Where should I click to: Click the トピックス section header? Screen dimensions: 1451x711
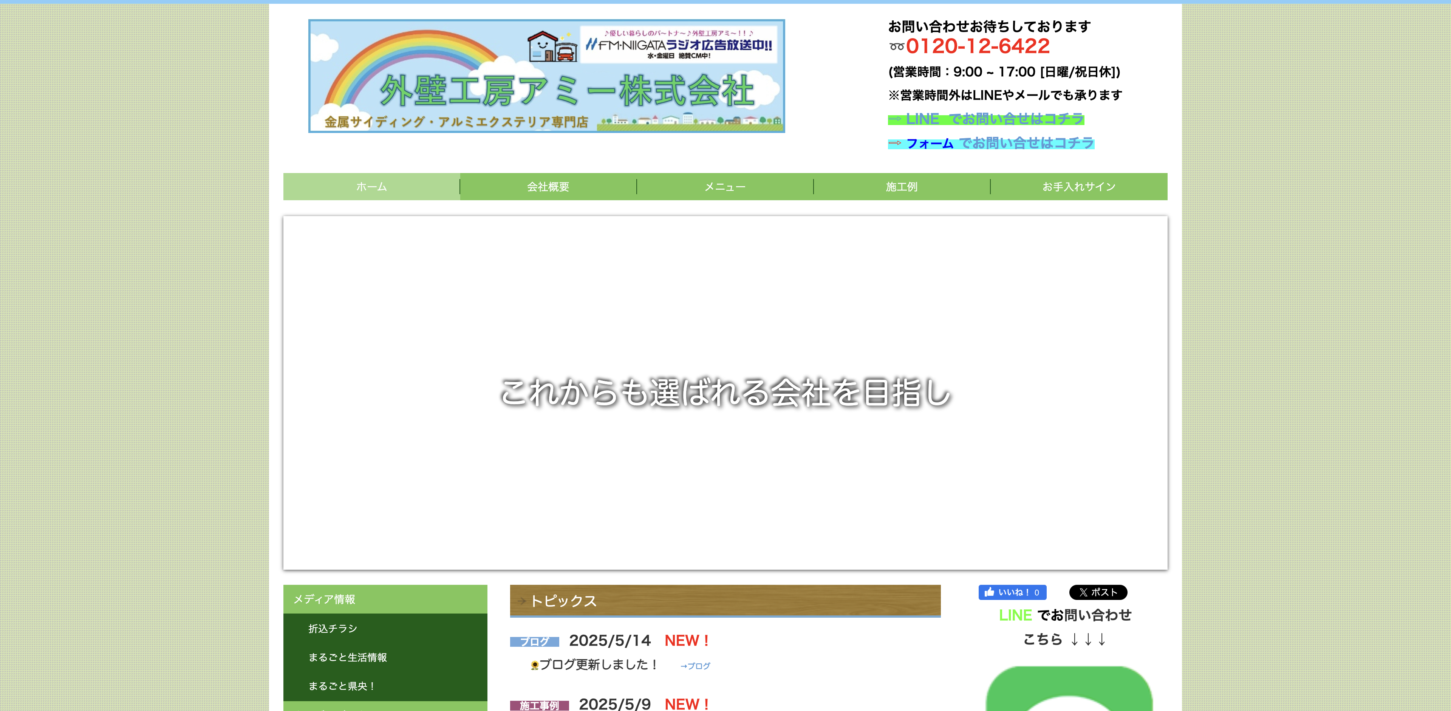point(725,601)
